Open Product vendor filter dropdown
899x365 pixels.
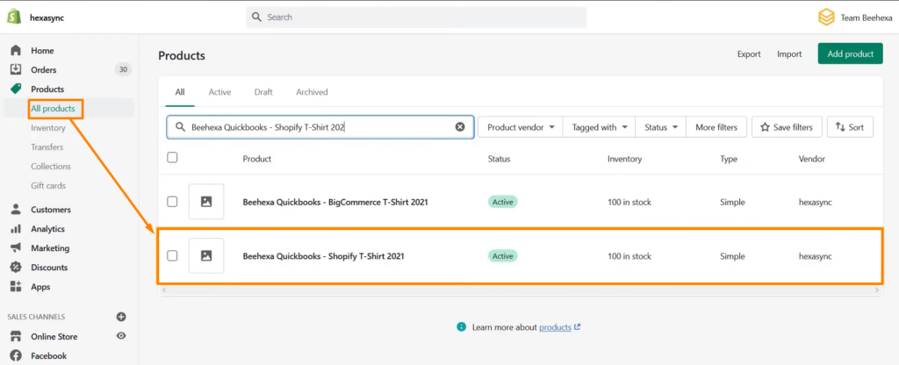pyautogui.click(x=521, y=127)
